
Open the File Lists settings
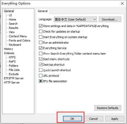14,70
